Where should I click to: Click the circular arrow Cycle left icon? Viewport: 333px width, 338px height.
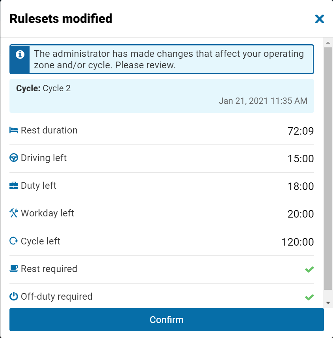14,241
